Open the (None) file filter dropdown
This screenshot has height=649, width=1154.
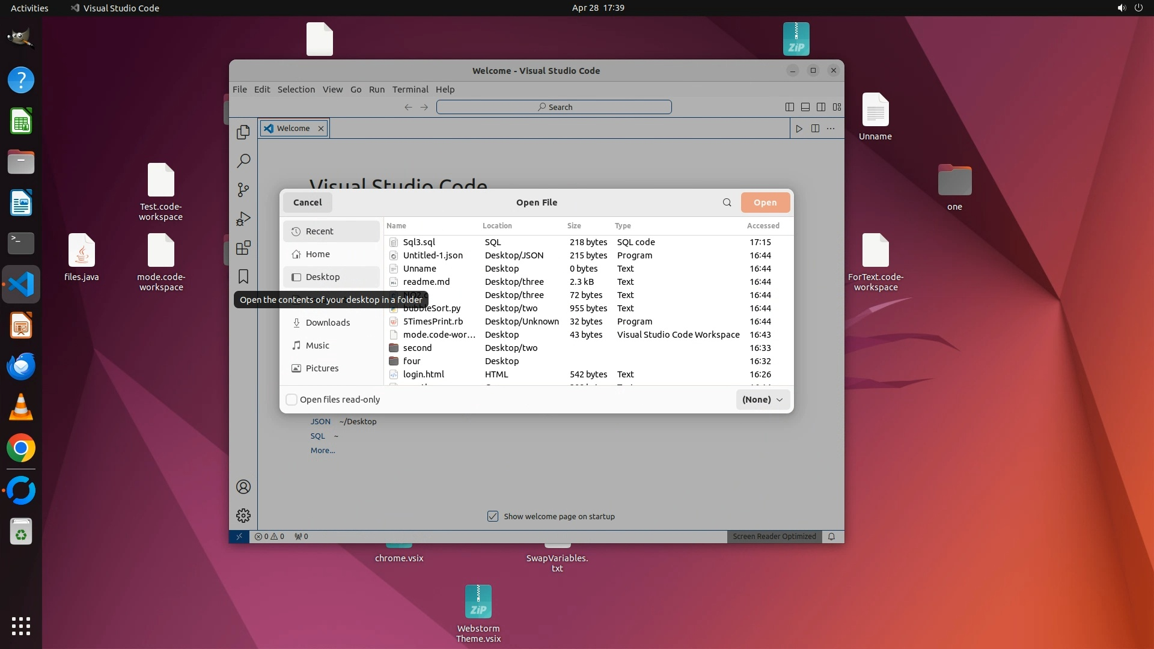(x=762, y=400)
